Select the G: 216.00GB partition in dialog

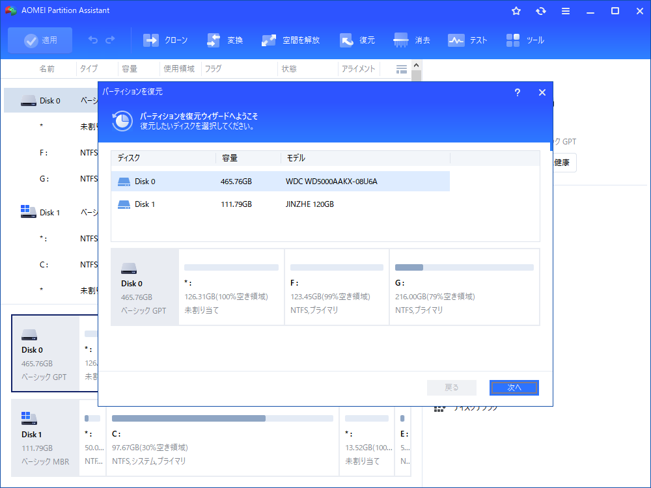464,287
